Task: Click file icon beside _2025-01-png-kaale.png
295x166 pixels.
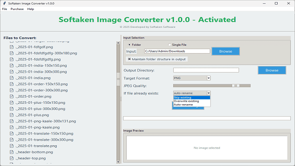Action: point(12,127)
